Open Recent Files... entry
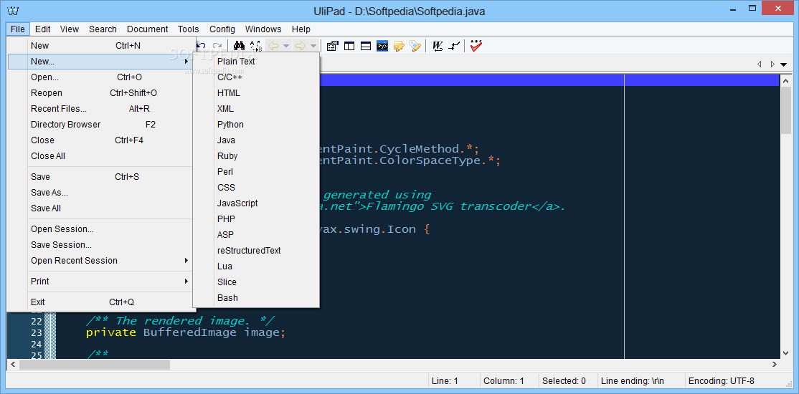Image resolution: width=799 pixels, height=394 pixels. 100,109
